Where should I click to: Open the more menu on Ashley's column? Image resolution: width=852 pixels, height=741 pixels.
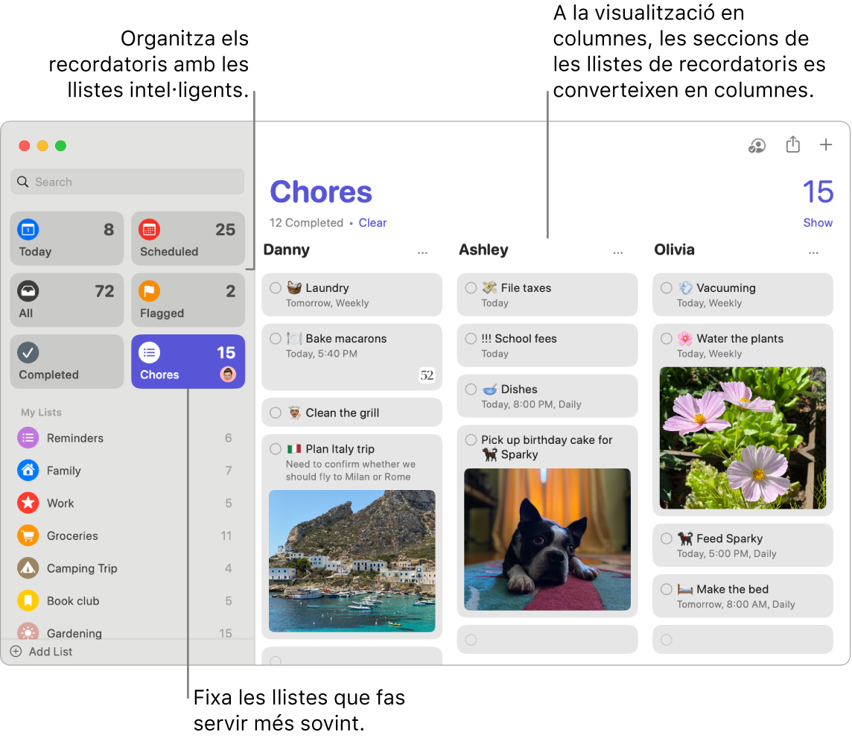click(618, 252)
